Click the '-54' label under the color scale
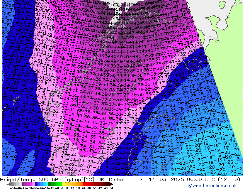Viewport: 245px width, 189px height. (12, 188)
